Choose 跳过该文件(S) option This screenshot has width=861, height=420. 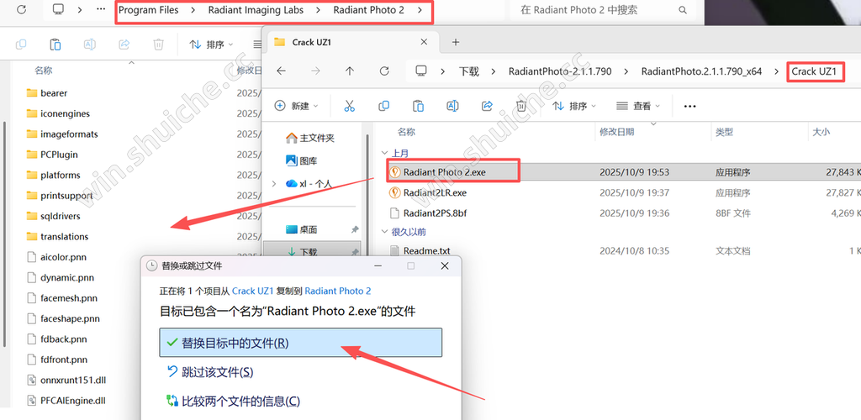point(217,372)
